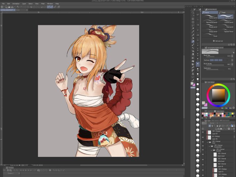Hide the white bead layer
236x177 pixels.
[203, 160]
